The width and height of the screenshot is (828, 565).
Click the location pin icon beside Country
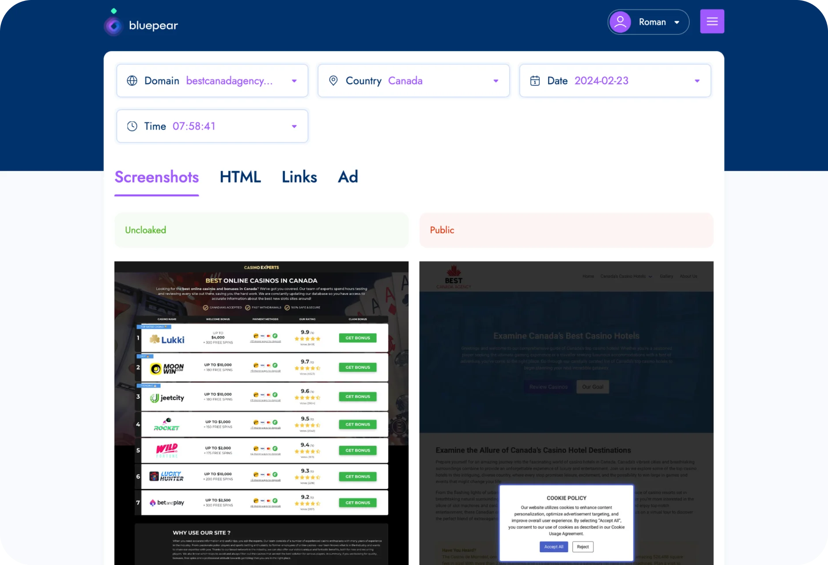(x=333, y=80)
